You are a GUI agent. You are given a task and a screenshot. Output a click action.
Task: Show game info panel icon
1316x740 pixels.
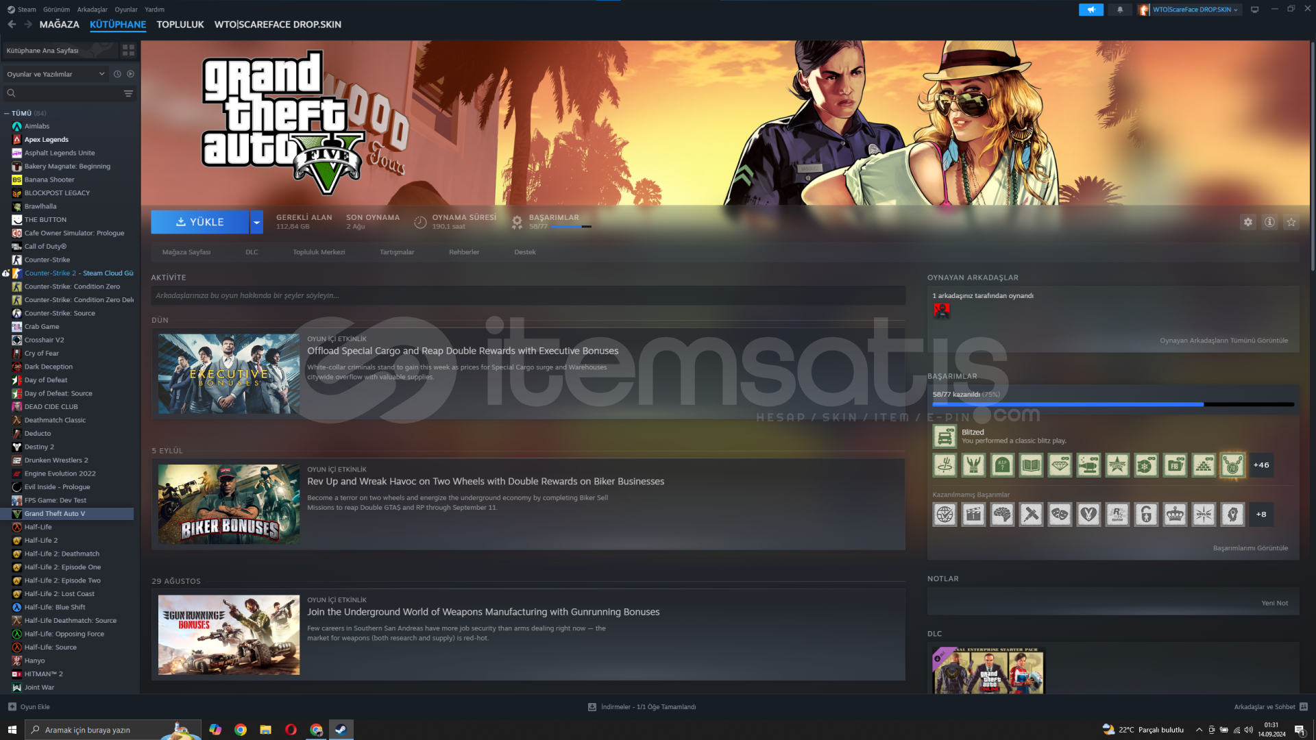coord(1269,222)
